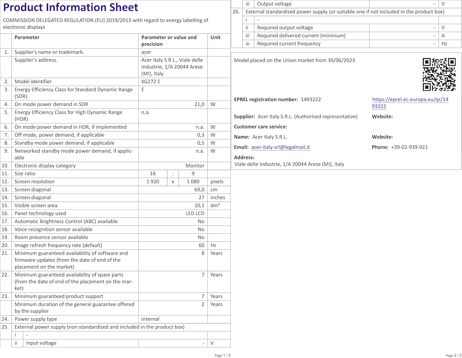Select the KG272 E model identifier value
This screenshot has width=462, height=358.
point(151,82)
